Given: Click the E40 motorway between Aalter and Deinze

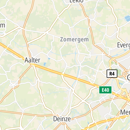Looking at the screenshot, I should (x=47, y=69).
